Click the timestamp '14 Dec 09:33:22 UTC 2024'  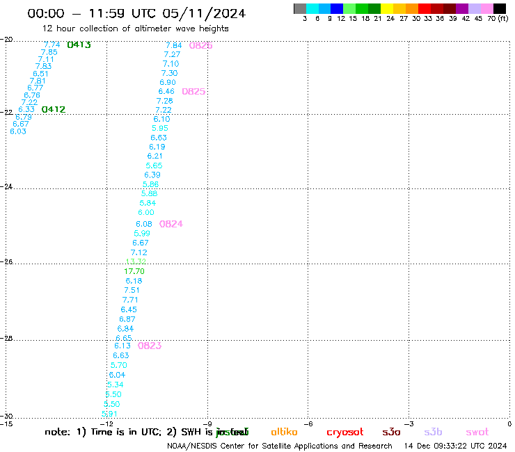(x=455, y=446)
